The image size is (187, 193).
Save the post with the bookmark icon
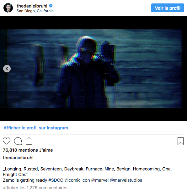[x=180, y=141]
